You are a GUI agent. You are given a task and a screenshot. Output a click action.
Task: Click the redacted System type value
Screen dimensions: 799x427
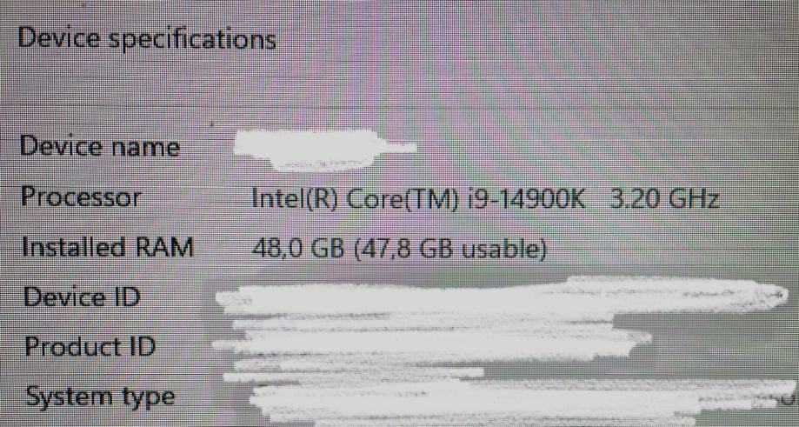point(523,402)
